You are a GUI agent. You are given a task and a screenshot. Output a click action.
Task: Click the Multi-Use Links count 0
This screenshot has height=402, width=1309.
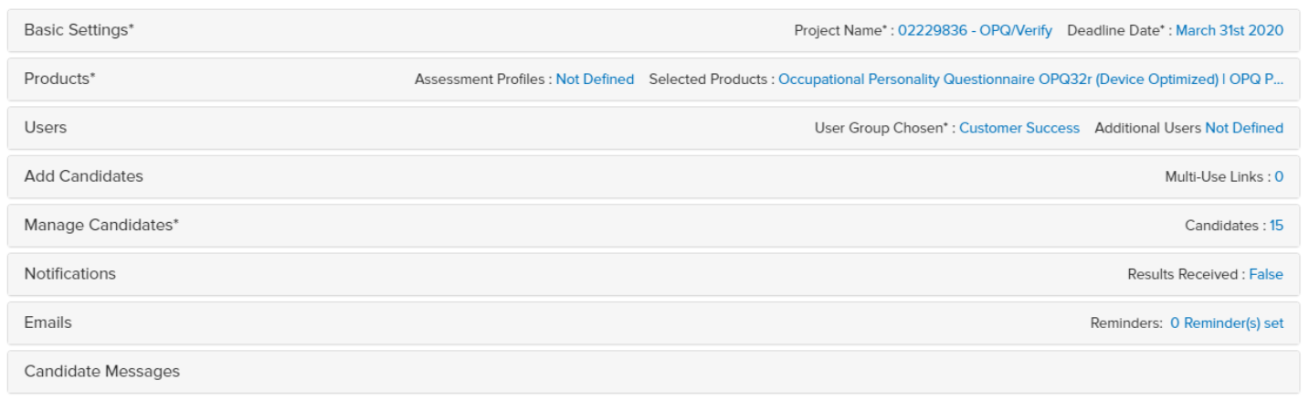1279,177
